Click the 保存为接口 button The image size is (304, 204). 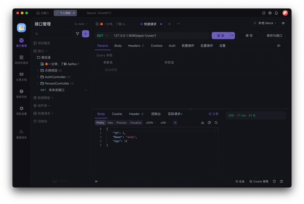click(274, 36)
